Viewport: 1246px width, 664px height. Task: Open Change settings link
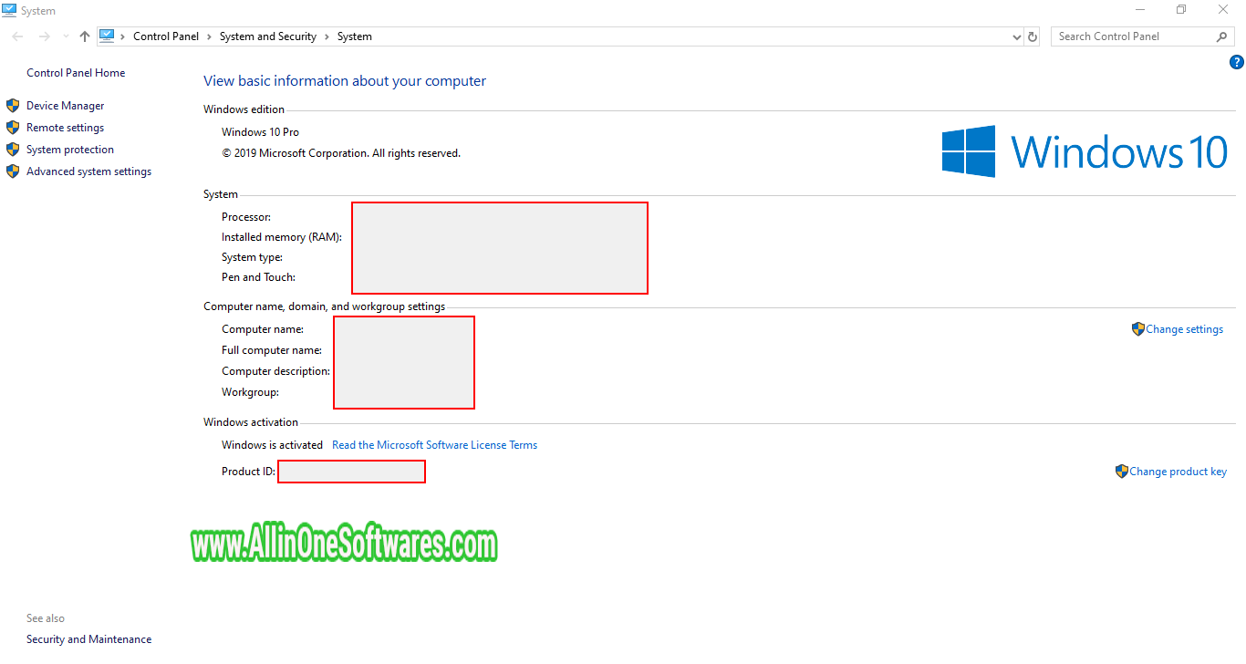coord(1185,329)
